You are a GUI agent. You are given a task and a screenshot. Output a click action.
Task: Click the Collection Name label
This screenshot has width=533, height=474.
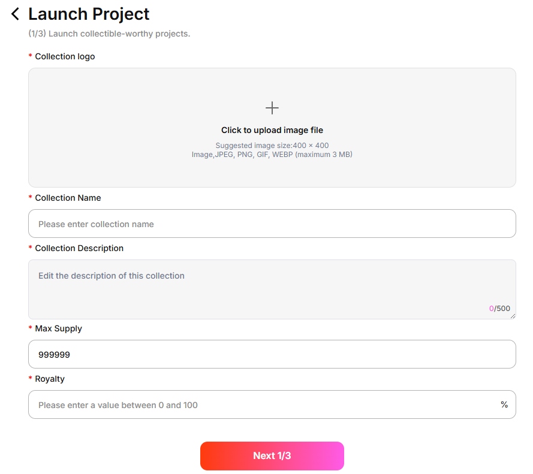(68, 198)
